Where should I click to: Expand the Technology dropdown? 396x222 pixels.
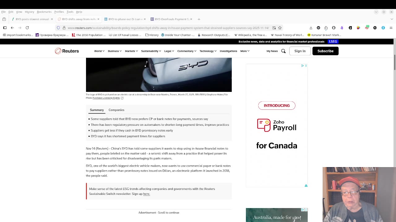(208, 51)
